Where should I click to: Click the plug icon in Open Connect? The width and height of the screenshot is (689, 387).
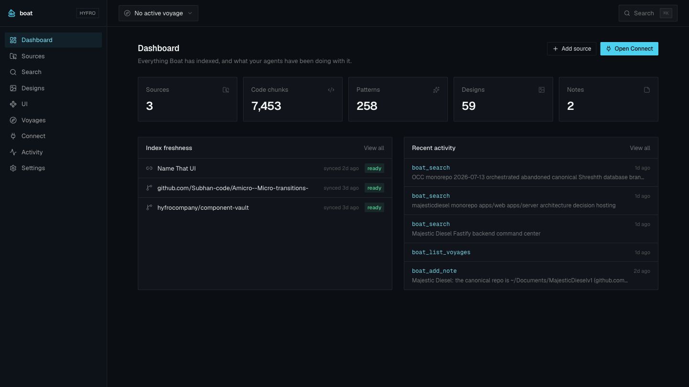[609, 49]
